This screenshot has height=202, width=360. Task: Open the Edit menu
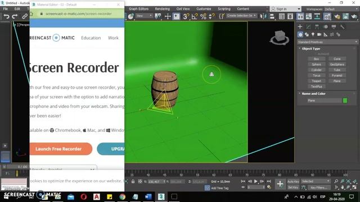[x=17, y=9]
